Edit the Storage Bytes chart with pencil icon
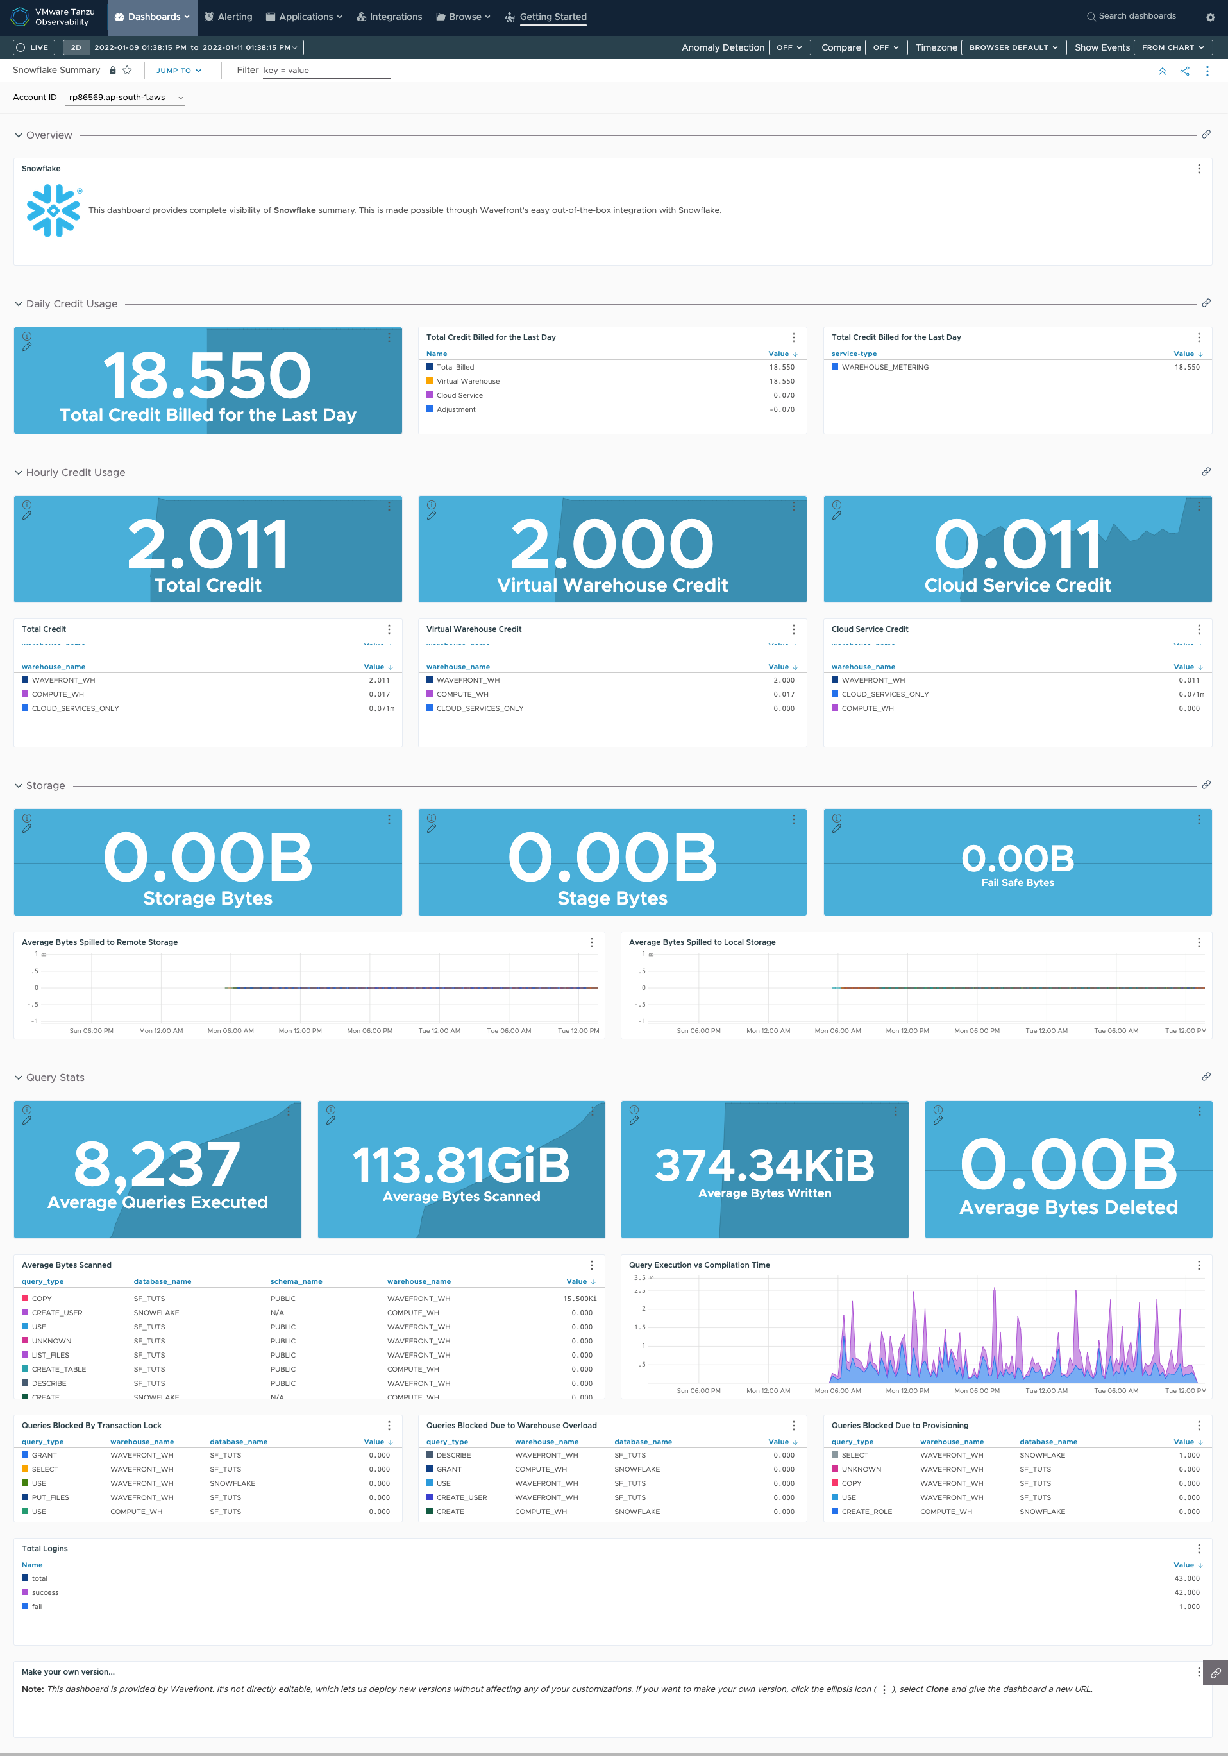This screenshot has width=1228, height=1756. pyautogui.click(x=27, y=829)
